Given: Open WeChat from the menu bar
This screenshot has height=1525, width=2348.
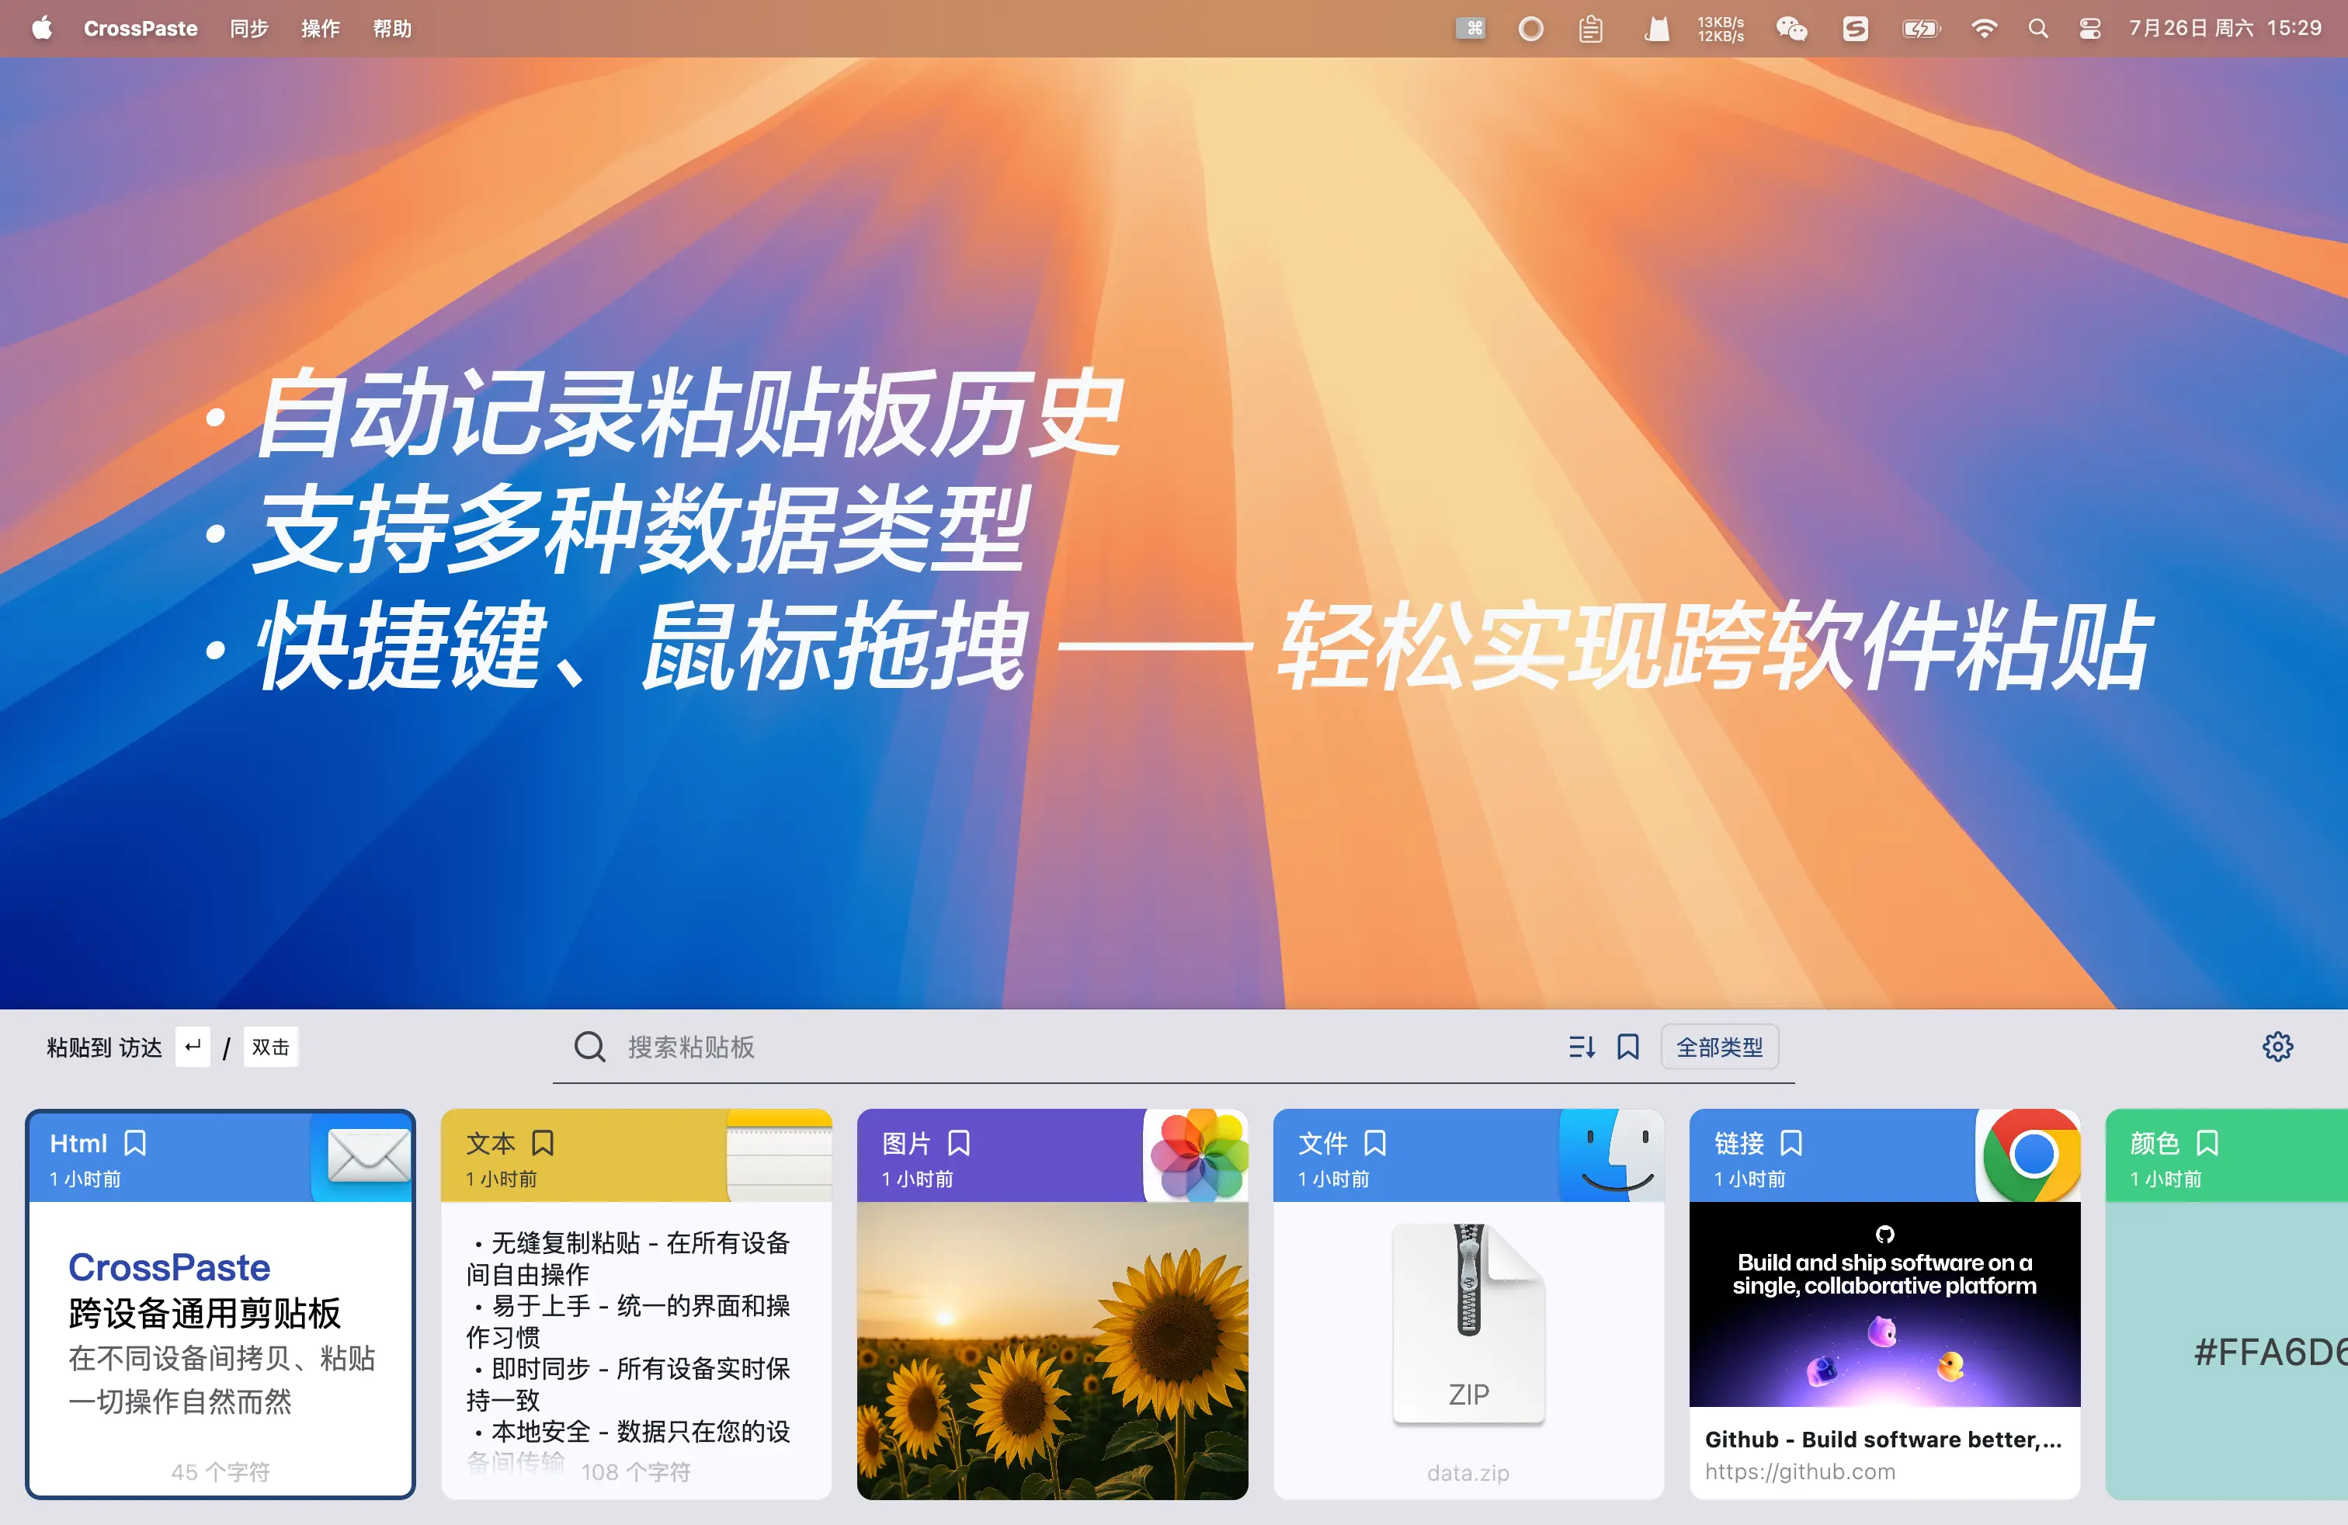Looking at the screenshot, I should pos(1791,29).
